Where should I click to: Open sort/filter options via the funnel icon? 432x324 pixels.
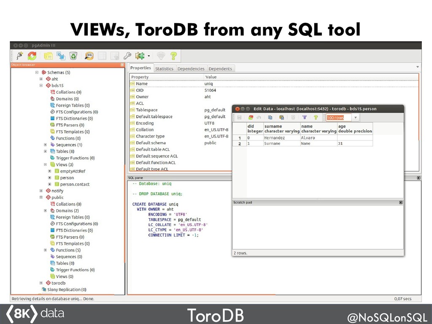tap(305, 118)
